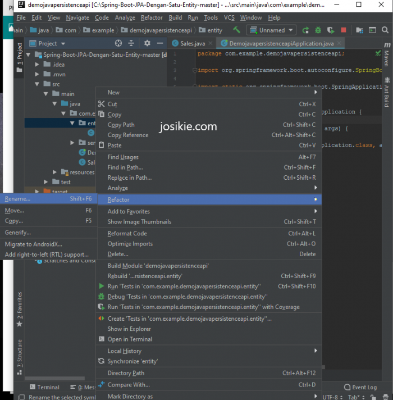
Task: Open the Structure tool window
Action: [20, 357]
